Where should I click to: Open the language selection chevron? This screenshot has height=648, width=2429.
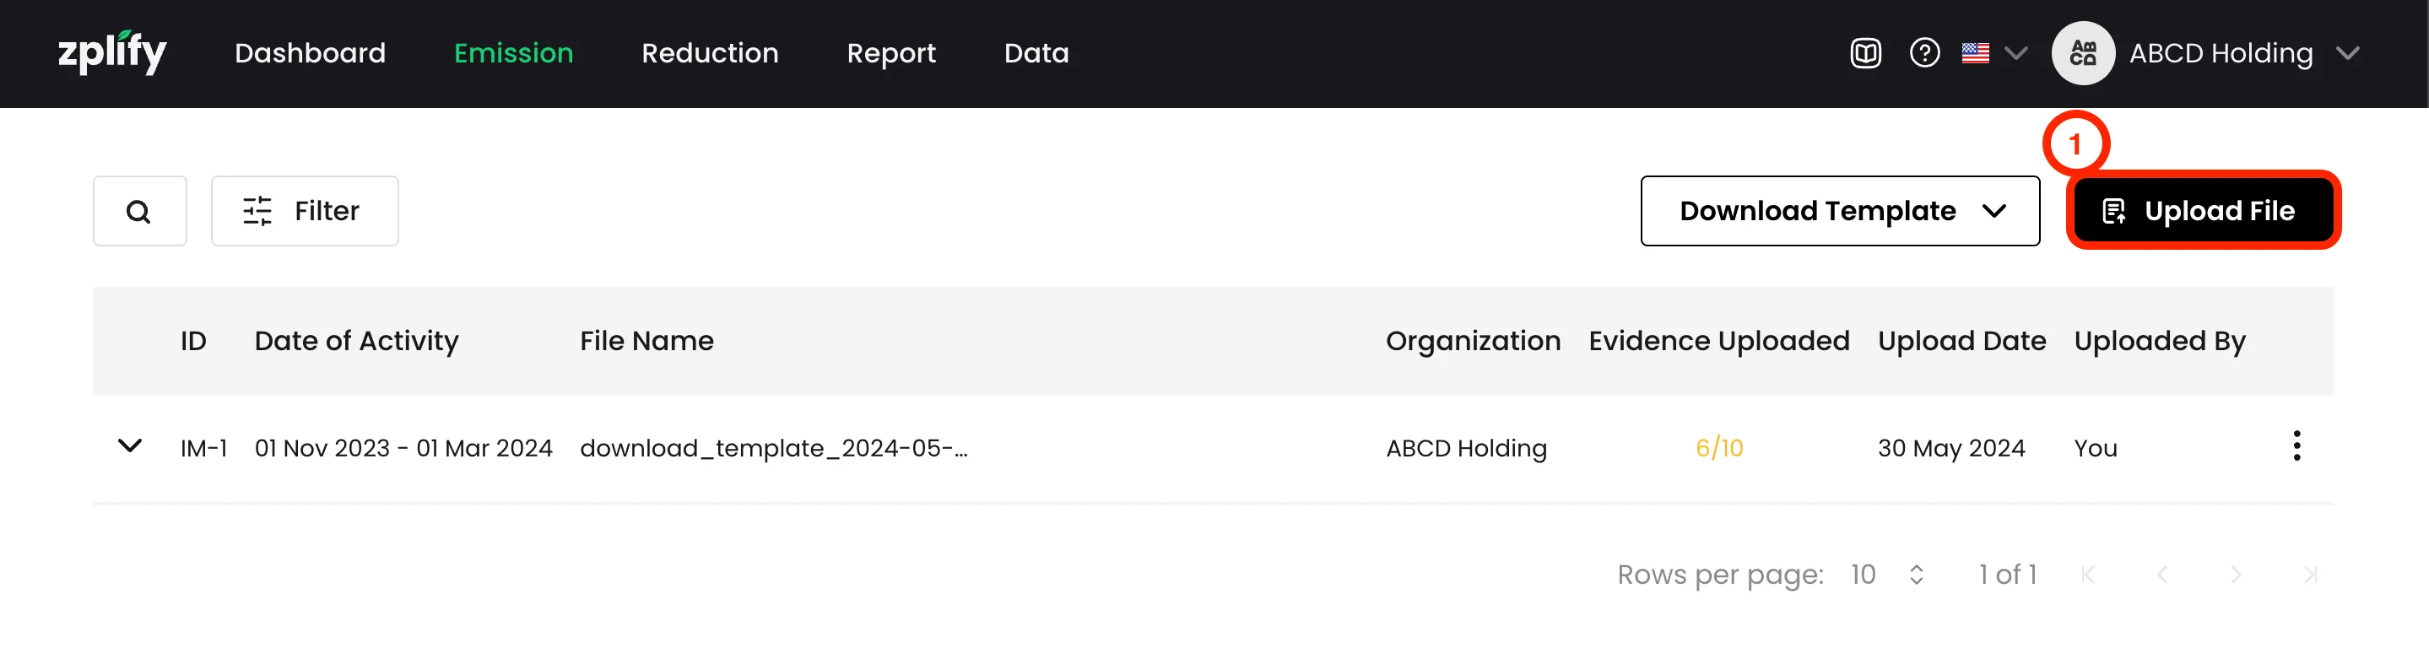click(2015, 53)
